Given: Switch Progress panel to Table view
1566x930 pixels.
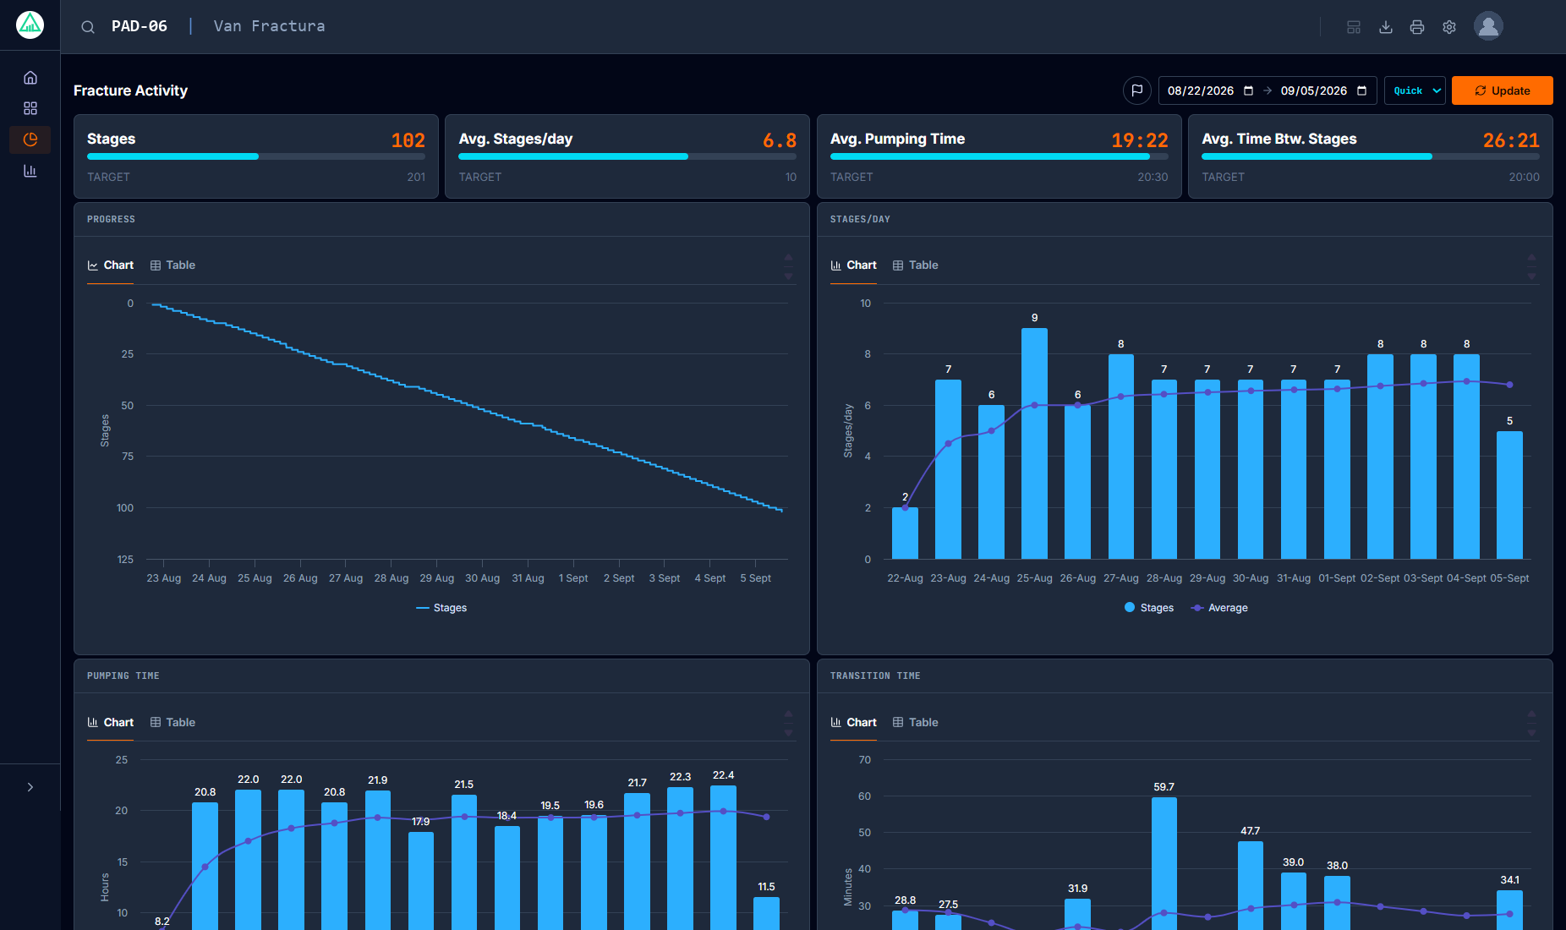Looking at the screenshot, I should click(172, 265).
